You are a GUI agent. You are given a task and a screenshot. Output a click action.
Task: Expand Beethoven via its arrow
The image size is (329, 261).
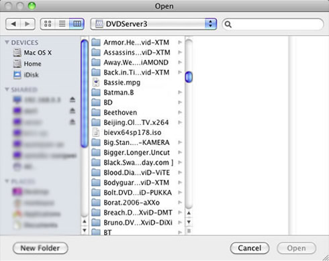pos(180,112)
